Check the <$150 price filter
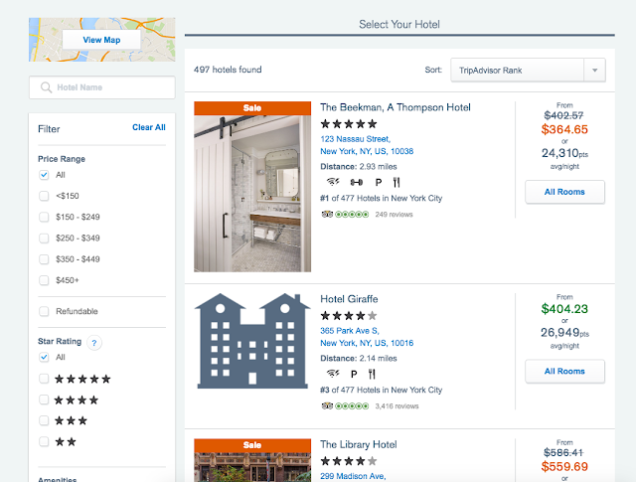The width and height of the screenshot is (636, 482). click(x=44, y=196)
